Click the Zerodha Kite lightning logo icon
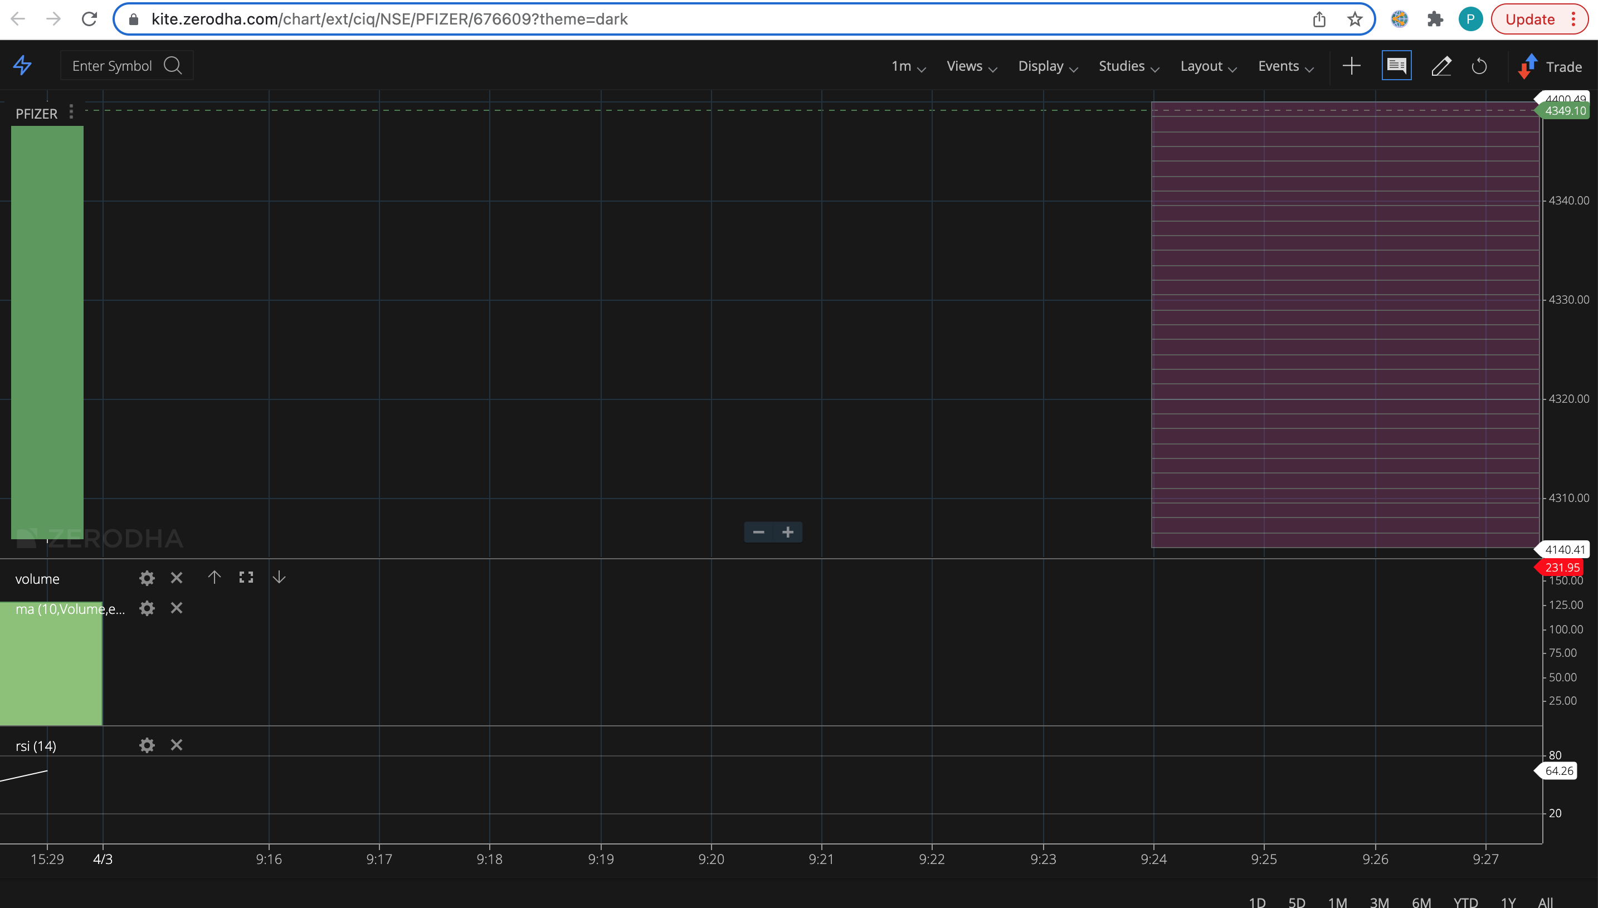The width and height of the screenshot is (1598, 908). tap(22, 66)
